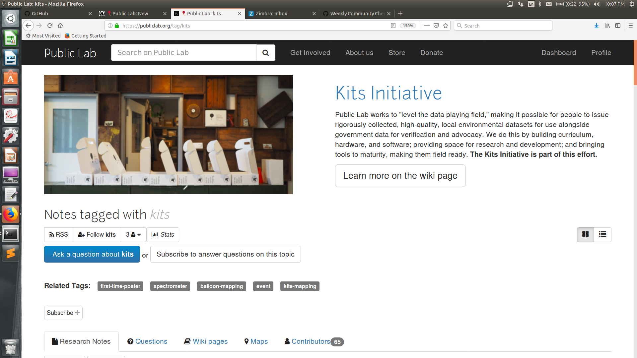Open Firefox hamburger menu
Image resolution: width=637 pixels, height=358 pixels.
[630, 26]
